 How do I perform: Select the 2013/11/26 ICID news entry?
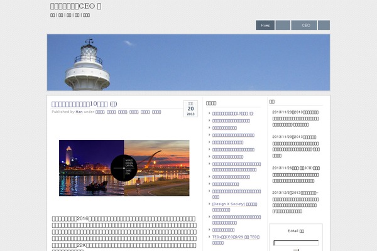pyautogui.click(x=296, y=174)
